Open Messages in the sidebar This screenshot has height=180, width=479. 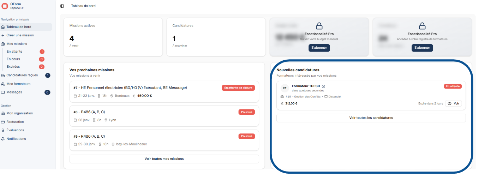[14, 92]
